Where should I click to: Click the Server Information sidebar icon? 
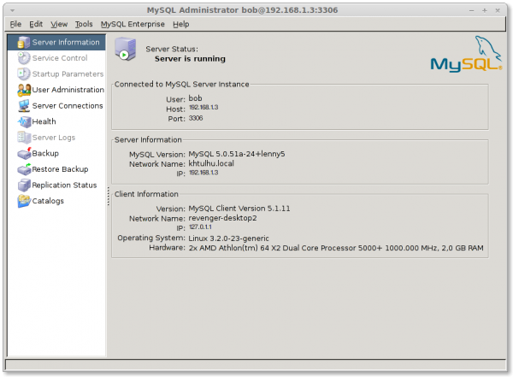(x=24, y=42)
